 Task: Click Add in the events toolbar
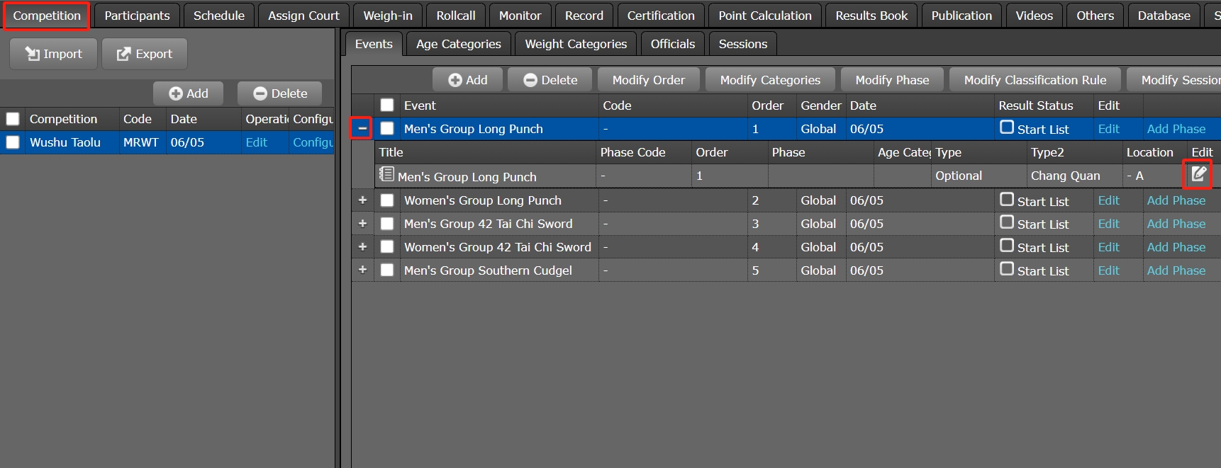pos(468,80)
